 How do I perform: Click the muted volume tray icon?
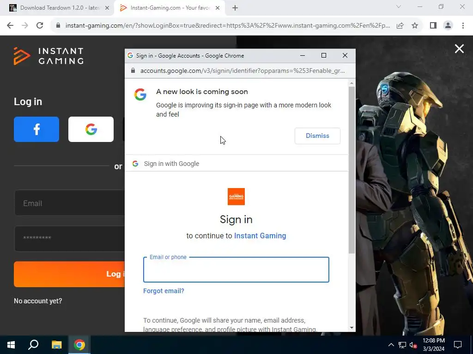pos(413,345)
